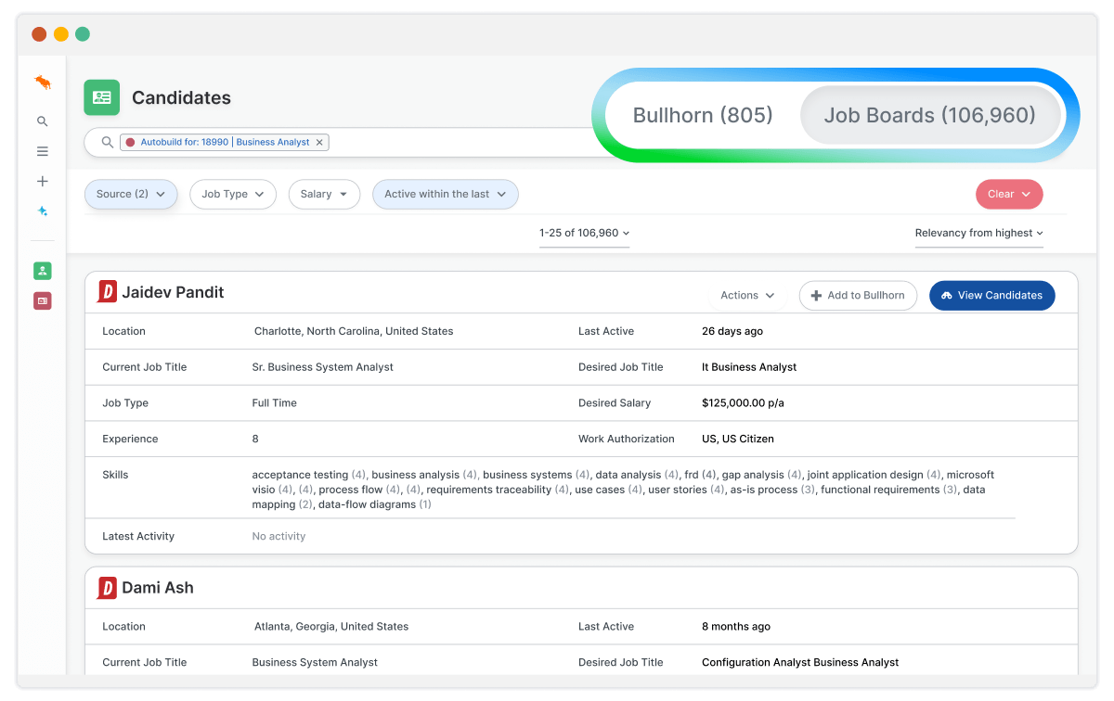Click the Candidates page title
The height and width of the screenshot is (701, 1114).
coord(181,97)
